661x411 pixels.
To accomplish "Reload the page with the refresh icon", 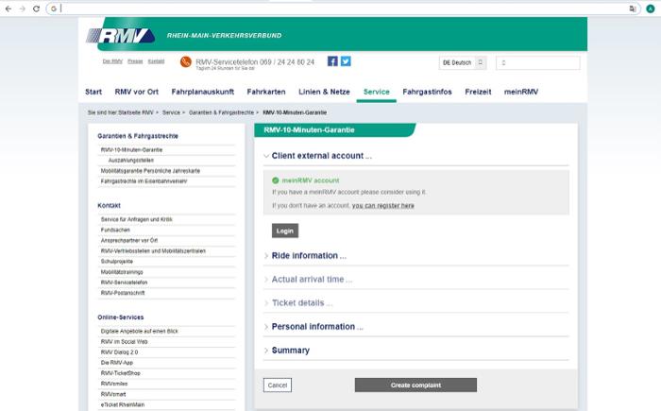I will click(36, 9).
